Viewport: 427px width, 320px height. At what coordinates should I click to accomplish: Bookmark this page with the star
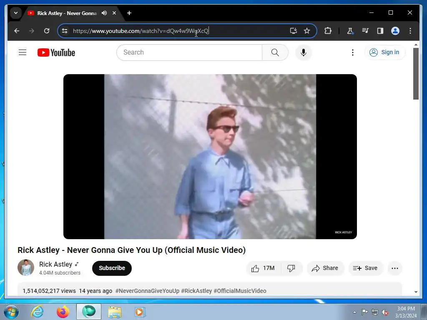click(307, 31)
